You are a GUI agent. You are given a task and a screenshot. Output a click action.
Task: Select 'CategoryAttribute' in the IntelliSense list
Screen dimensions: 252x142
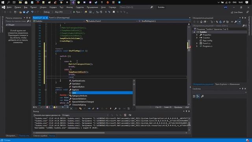point(101,96)
